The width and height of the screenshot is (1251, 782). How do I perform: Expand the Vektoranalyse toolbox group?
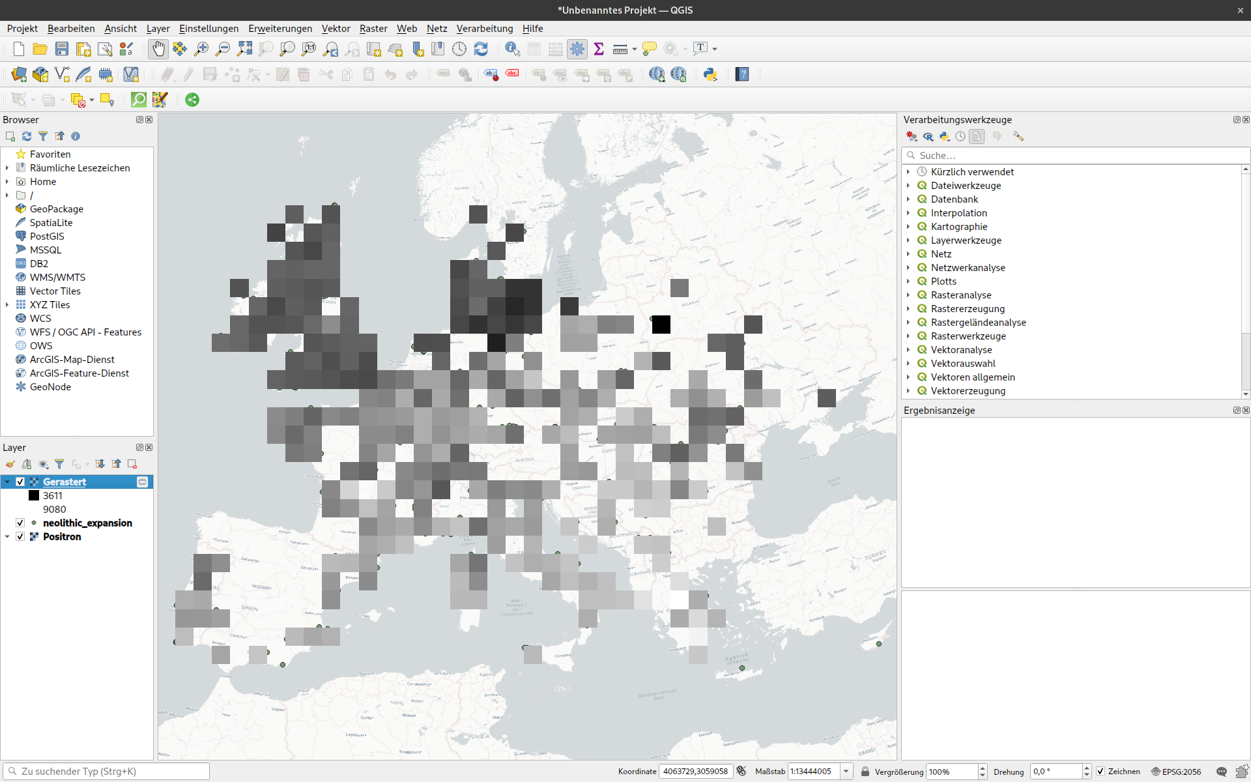coord(908,350)
